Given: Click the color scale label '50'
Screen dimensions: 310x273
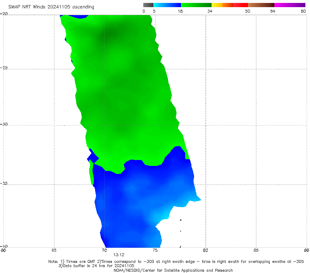Looking at the screenshot, I should [x=248, y=11].
